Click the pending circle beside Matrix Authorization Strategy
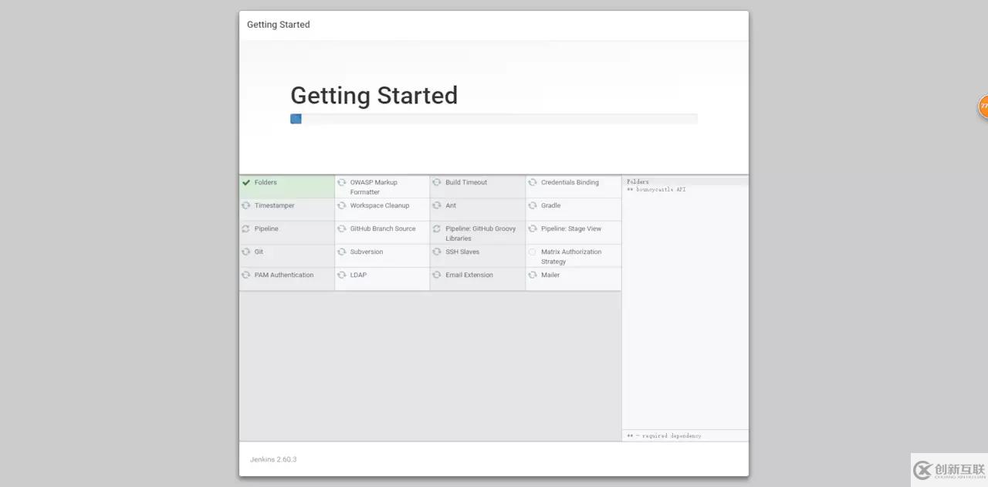Viewport: 988px width, 487px height. 533,252
